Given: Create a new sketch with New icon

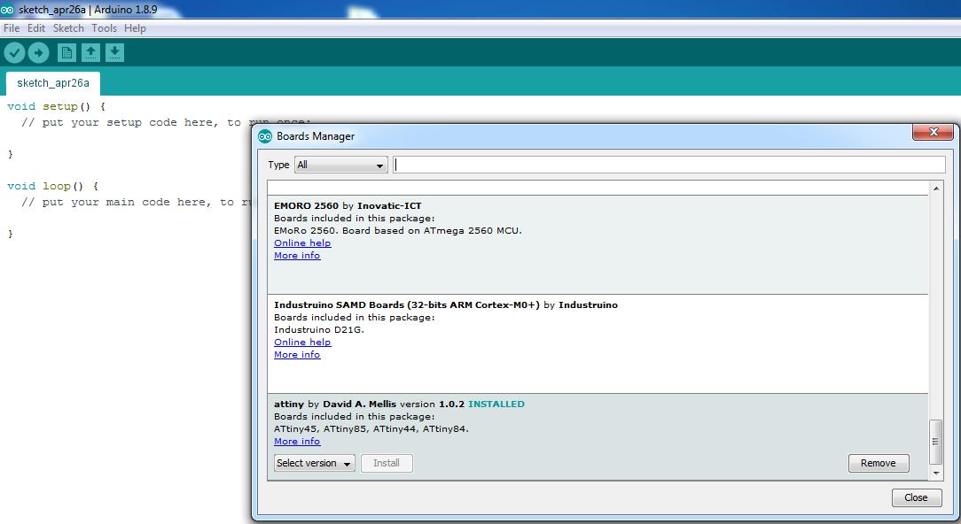Looking at the screenshot, I should pos(66,52).
